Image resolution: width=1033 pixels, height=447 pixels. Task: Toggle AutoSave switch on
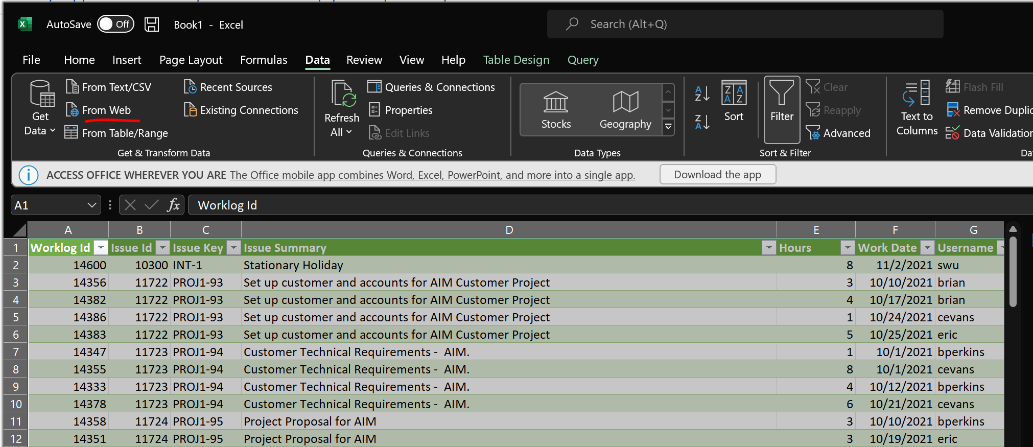point(115,24)
